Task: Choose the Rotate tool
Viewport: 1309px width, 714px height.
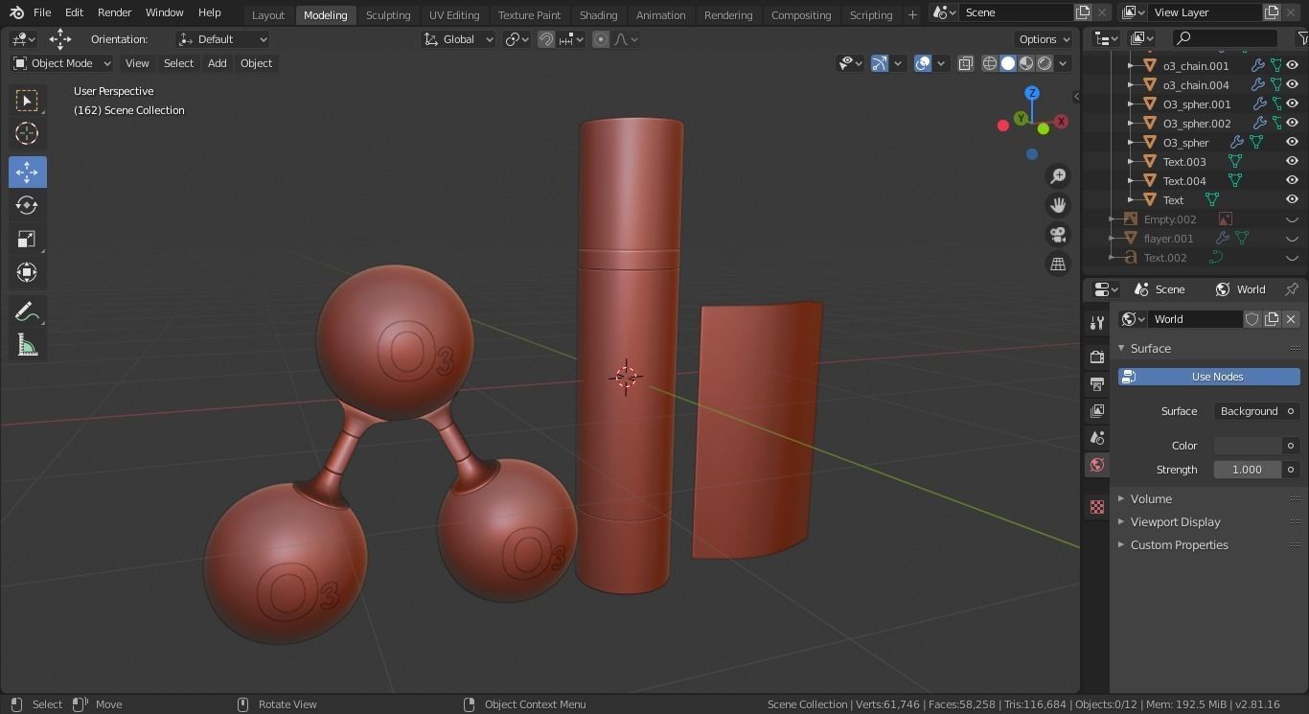Action: pos(27,205)
